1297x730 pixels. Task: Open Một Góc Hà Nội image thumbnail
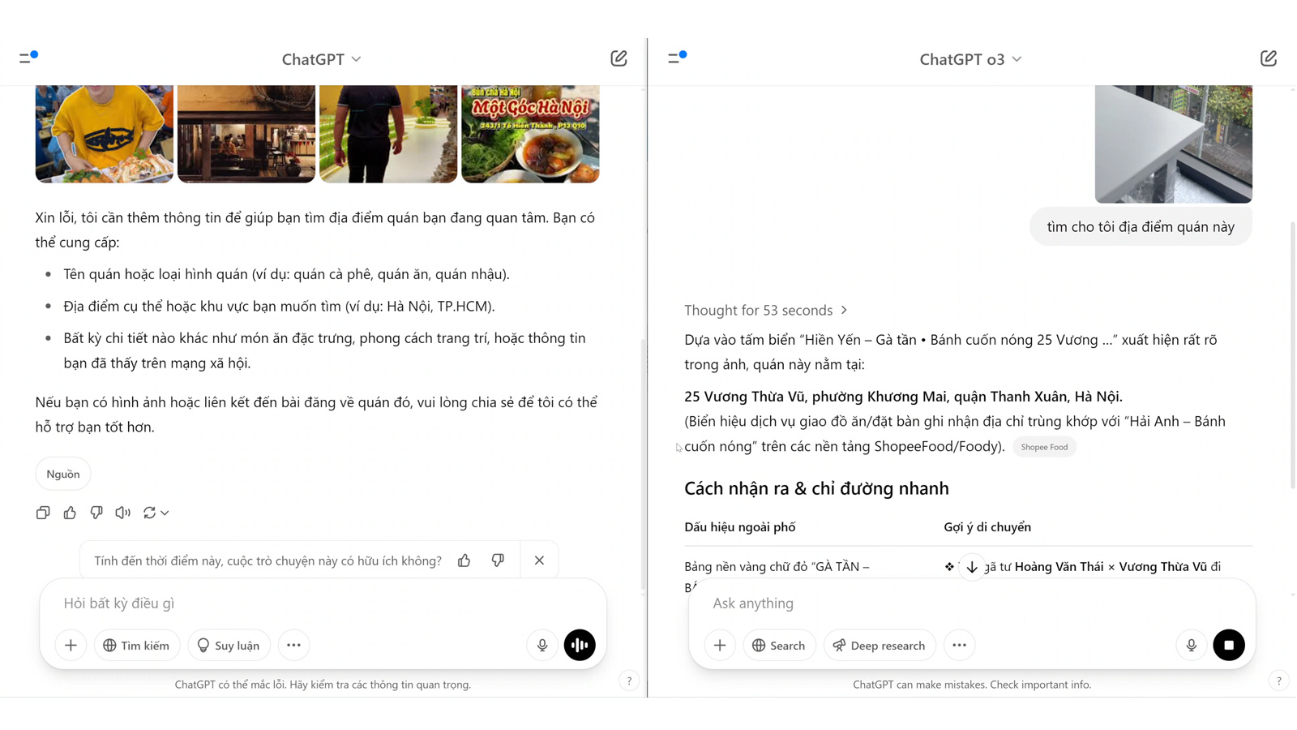click(x=530, y=134)
